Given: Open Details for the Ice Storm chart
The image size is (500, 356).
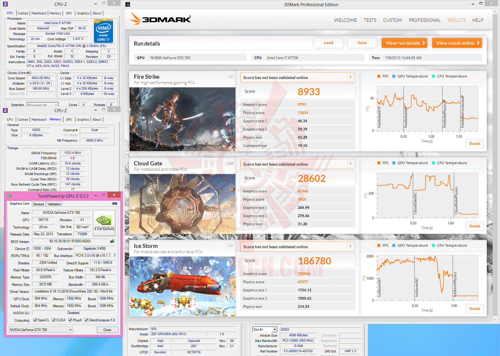Looking at the screenshot, I should pos(475,309).
